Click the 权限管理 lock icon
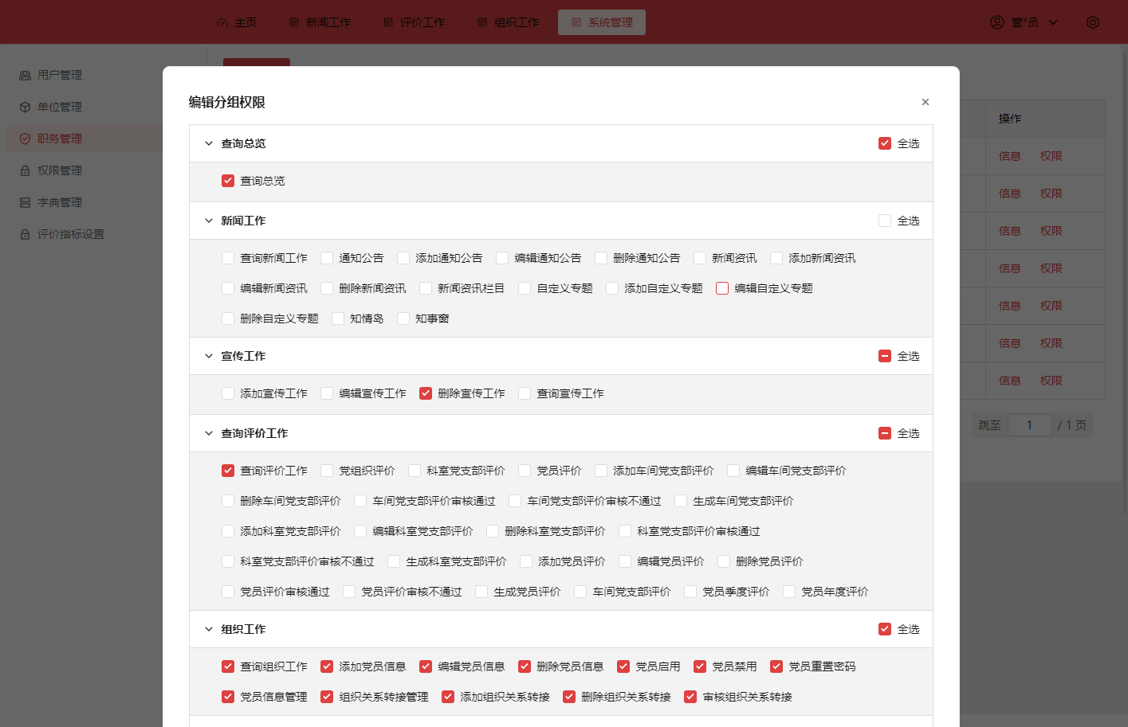1128x727 pixels. [25, 170]
